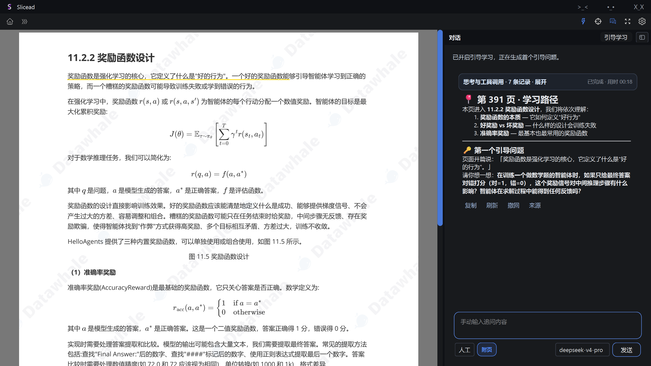Screen dimensions: 651x366
Task: Click the crosshair locate icon
Action: (x=598, y=21)
